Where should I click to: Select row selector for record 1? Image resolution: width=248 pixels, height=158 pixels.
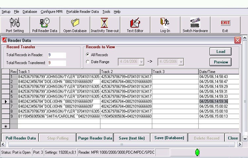pos(6,77)
